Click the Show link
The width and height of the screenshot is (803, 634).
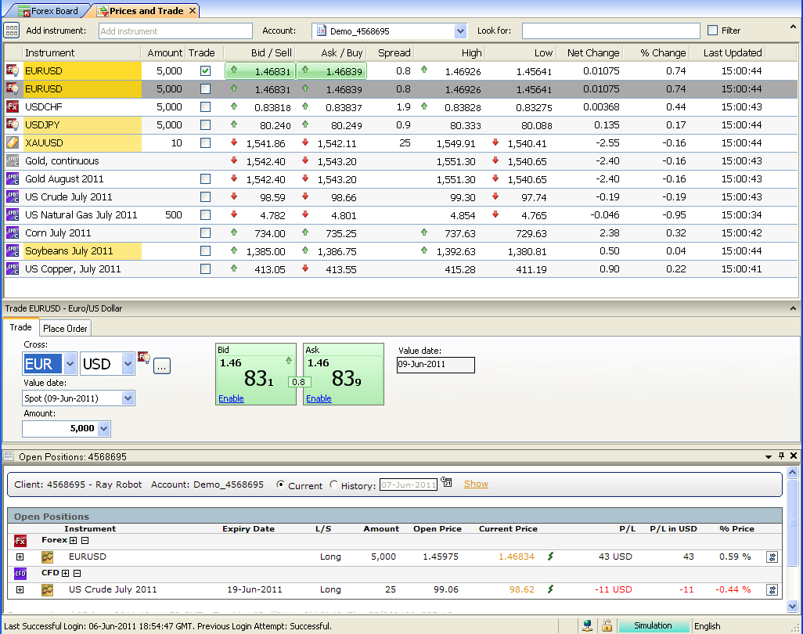476,484
